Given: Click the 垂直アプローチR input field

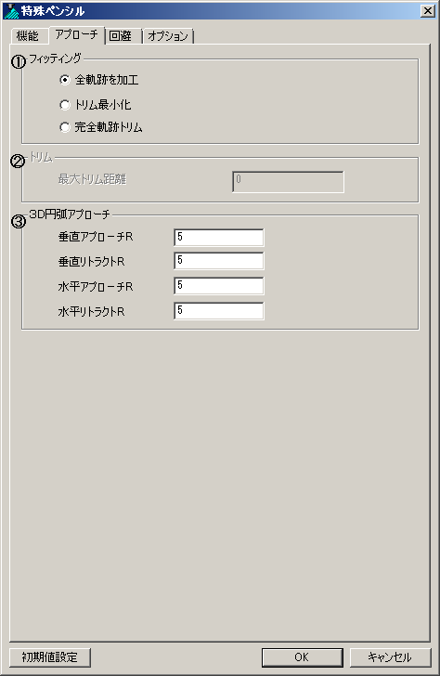Looking at the screenshot, I should (x=218, y=237).
